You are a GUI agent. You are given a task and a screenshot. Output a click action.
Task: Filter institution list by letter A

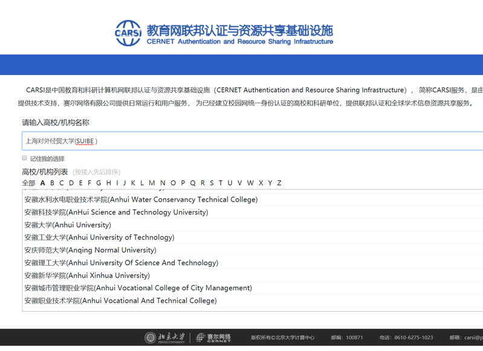[x=43, y=183]
